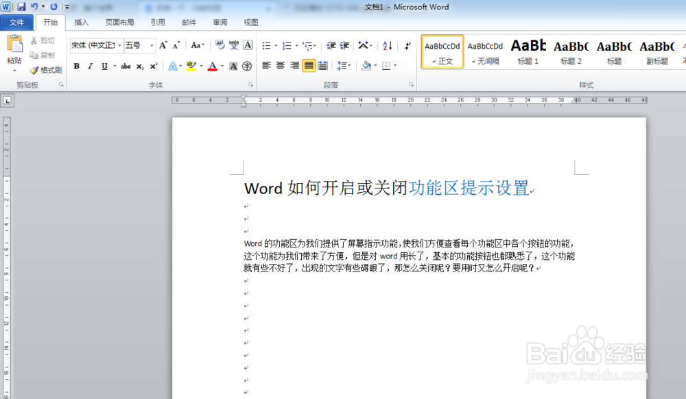
Task: Toggle Italic formatting
Action: pos(90,66)
